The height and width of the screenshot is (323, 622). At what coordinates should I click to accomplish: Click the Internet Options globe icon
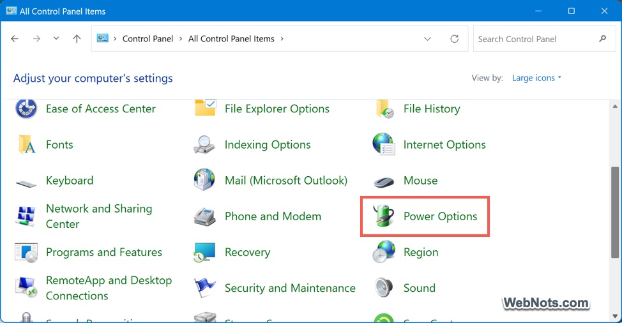tap(384, 144)
